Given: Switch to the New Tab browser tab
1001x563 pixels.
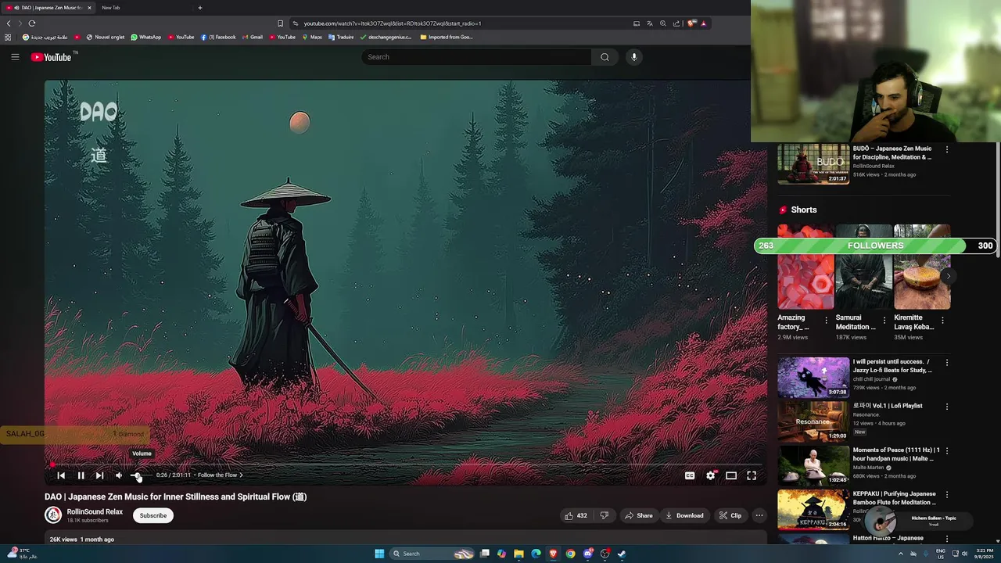Looking at the screenshot, I should point(145,8).
